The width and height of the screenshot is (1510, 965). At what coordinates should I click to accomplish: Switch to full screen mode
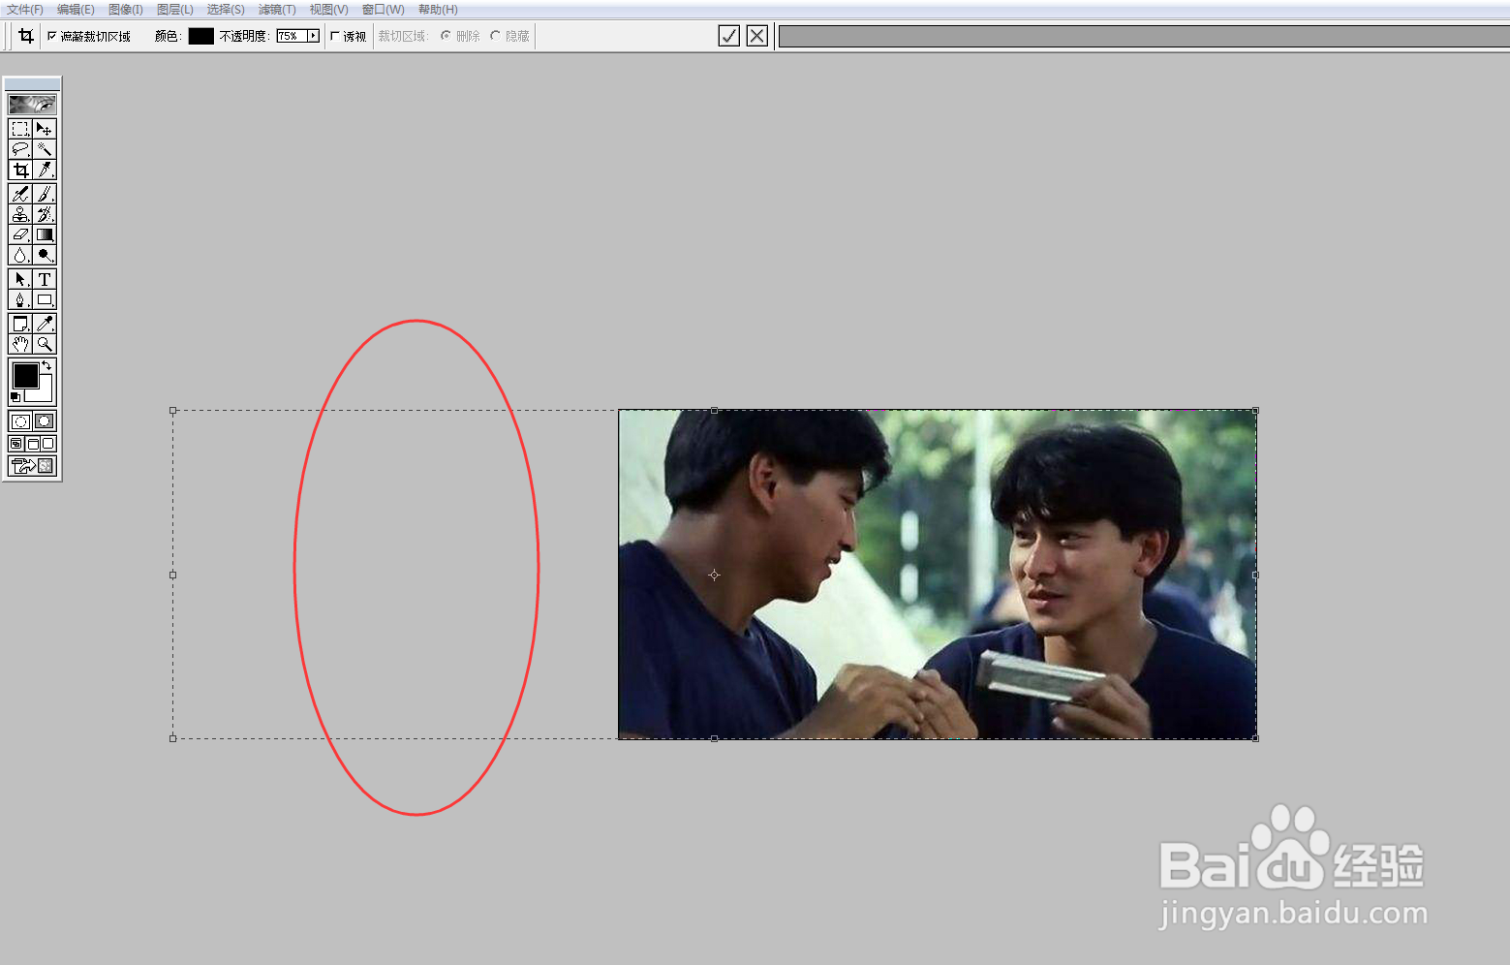48,444
